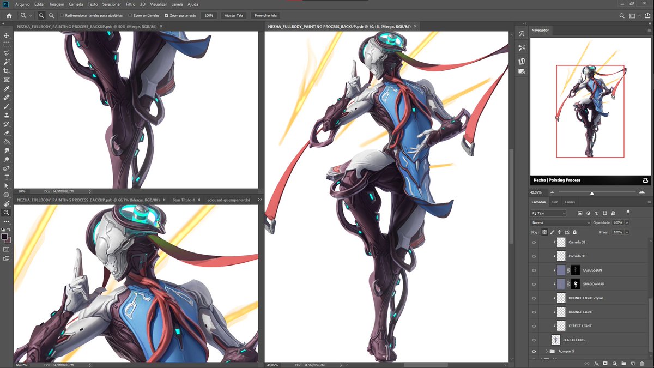
Task: Open the Visualizar menu
Action: coord(159,4)
